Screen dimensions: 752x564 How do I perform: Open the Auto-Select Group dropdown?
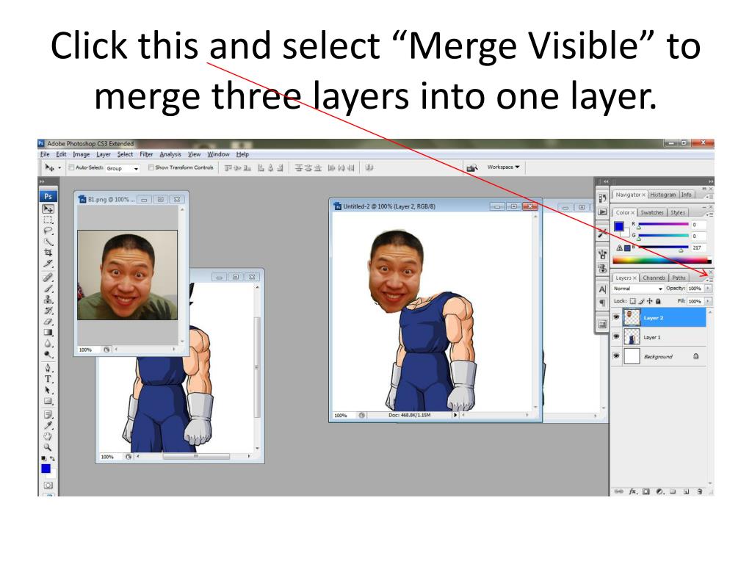click(x=123, y=168)
